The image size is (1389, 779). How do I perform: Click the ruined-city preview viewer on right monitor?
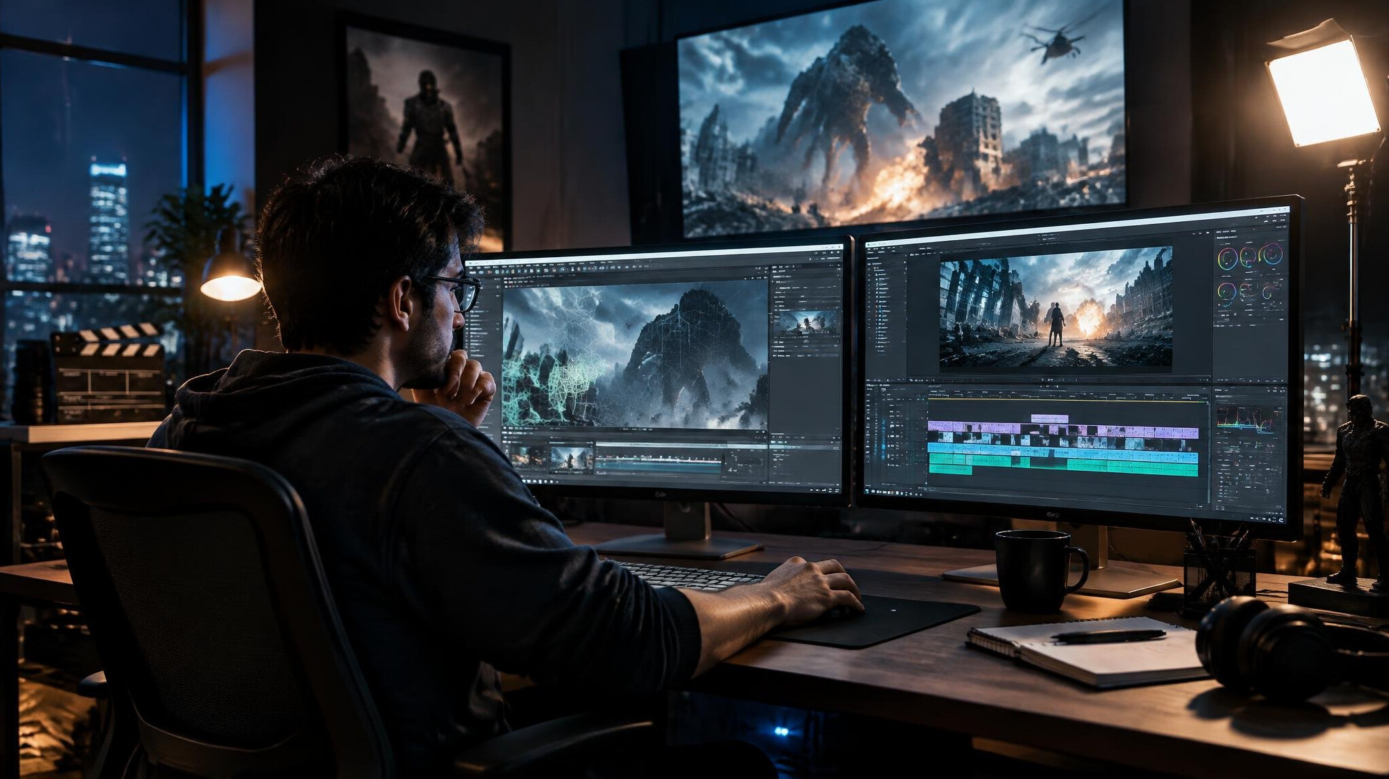1056,308
